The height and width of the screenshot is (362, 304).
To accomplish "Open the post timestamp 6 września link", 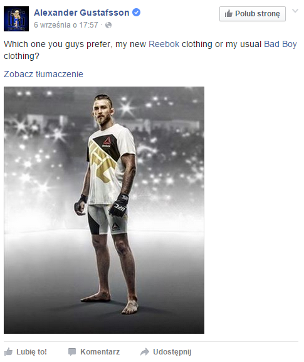I will coord(66,25).
